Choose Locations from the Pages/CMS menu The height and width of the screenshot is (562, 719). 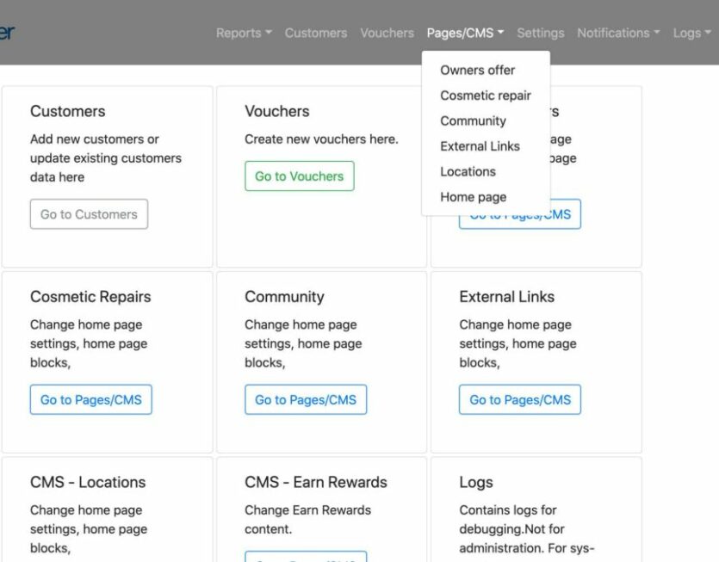tap(468, 171)
